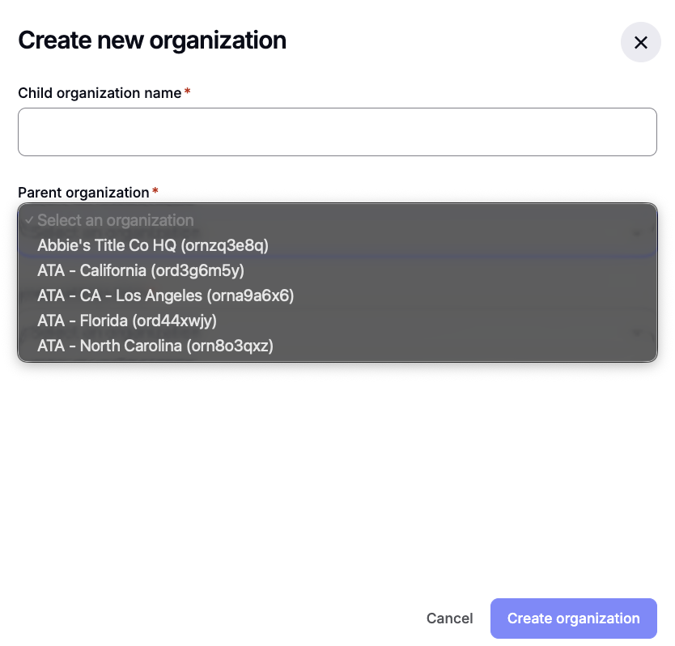675x646 pixels.
Task: Close the Create new organization dialog
Action: click(640, 42)
